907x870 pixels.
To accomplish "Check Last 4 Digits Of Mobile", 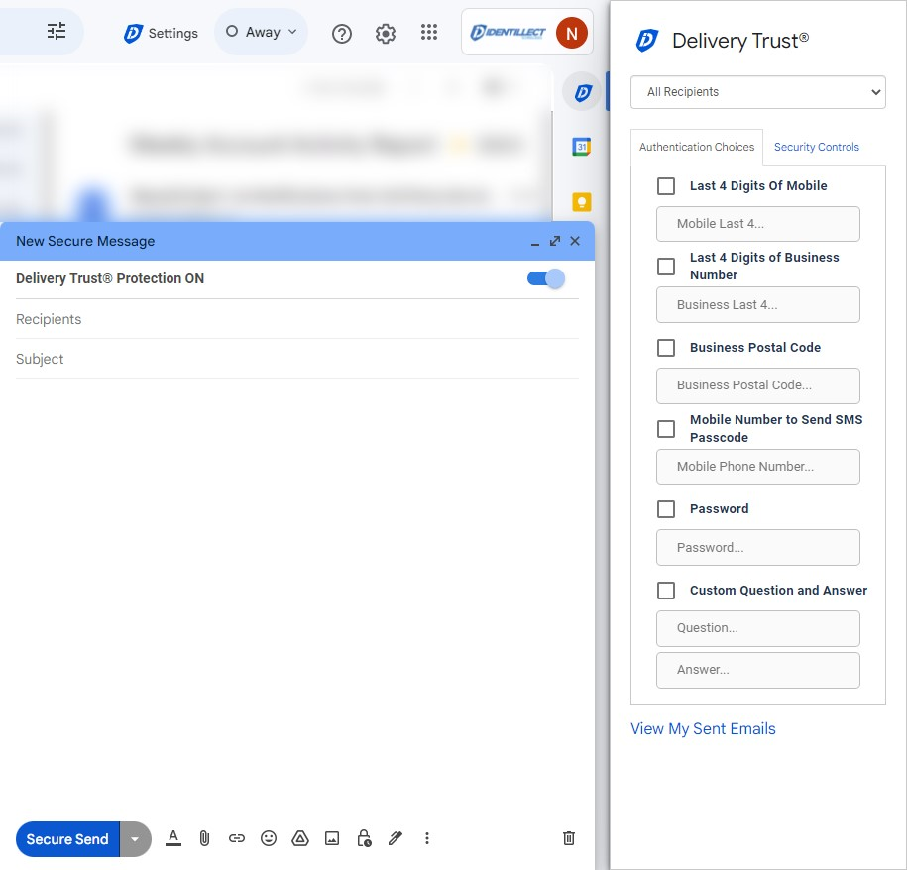I will (666, 186).
